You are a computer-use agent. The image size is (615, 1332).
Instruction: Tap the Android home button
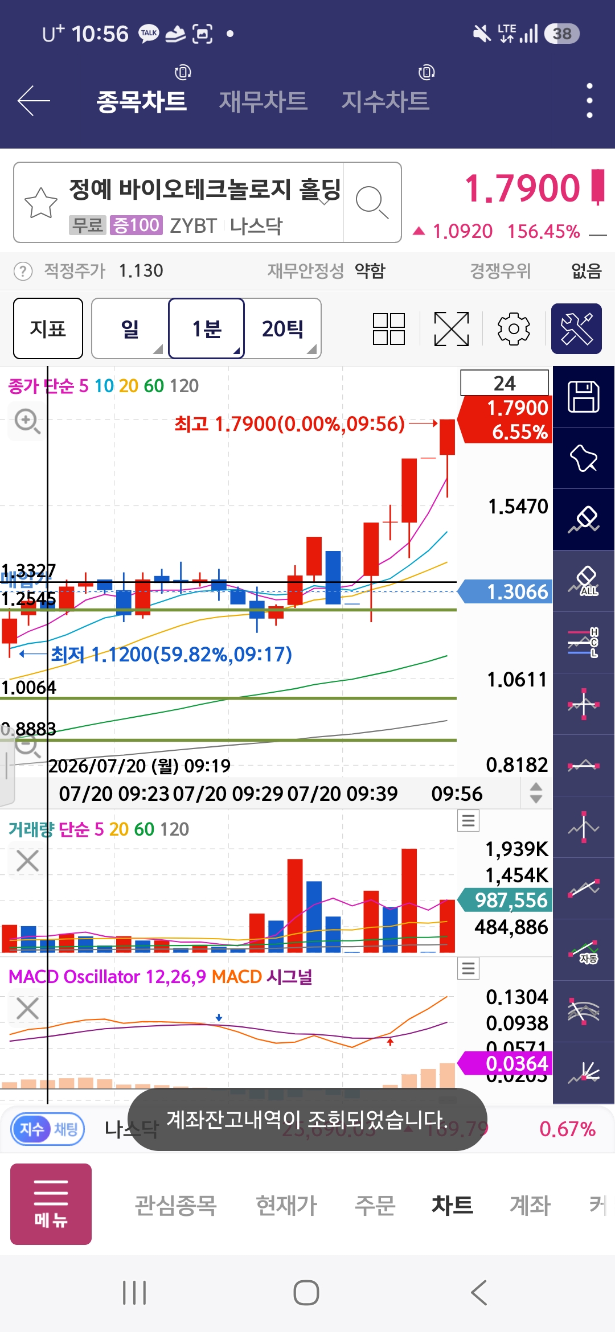point(306,1293)
